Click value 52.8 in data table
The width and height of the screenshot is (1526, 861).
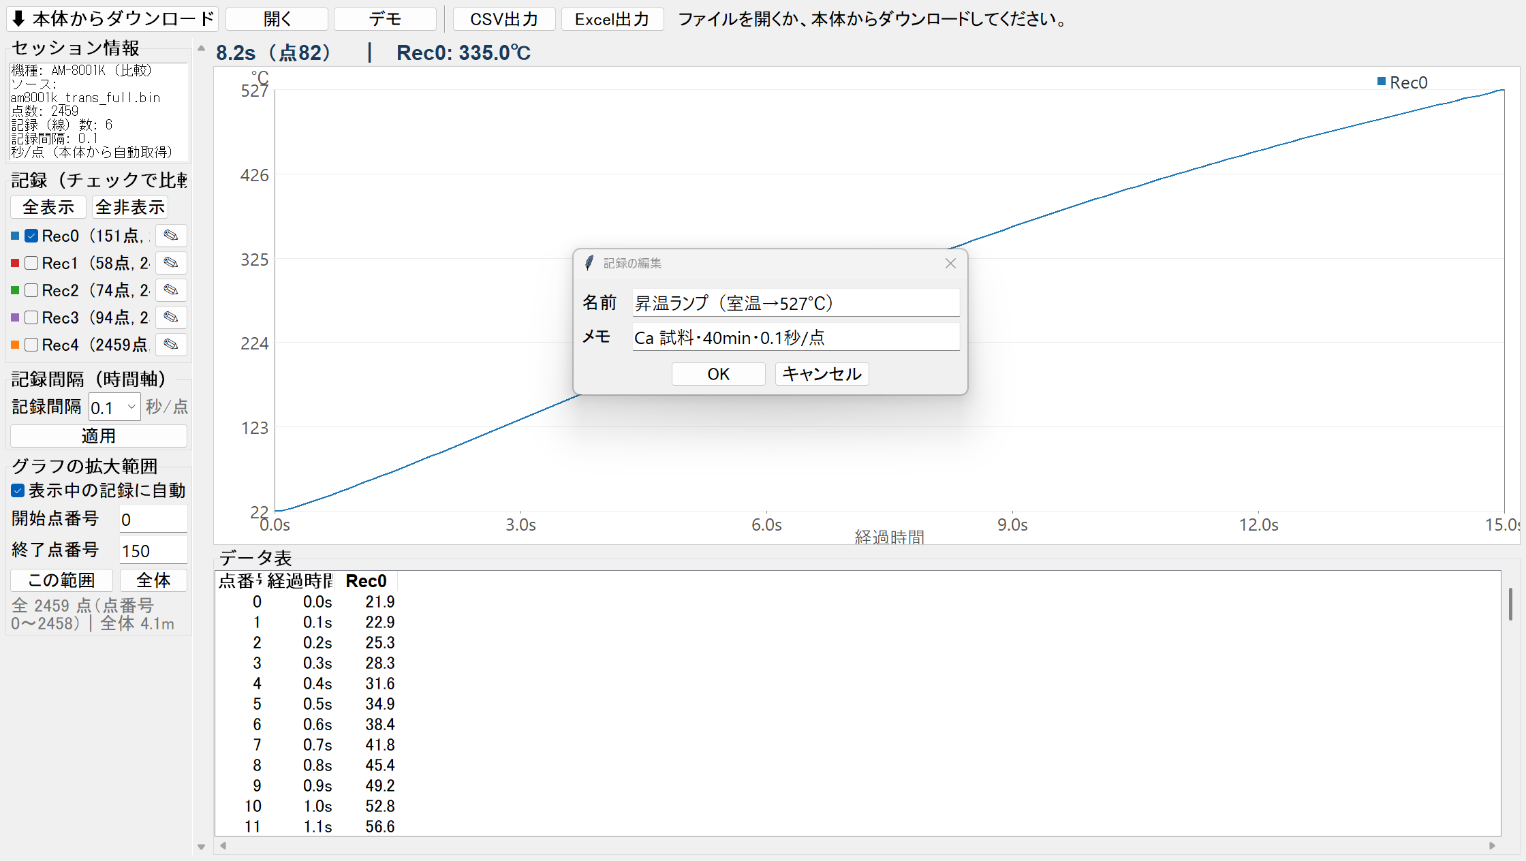(x=380, y=807)
